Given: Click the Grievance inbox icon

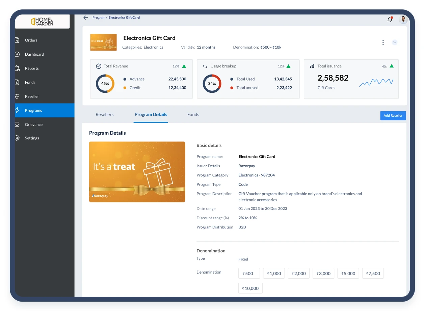Looking at the screenshot, I should [x=17, y=124].
